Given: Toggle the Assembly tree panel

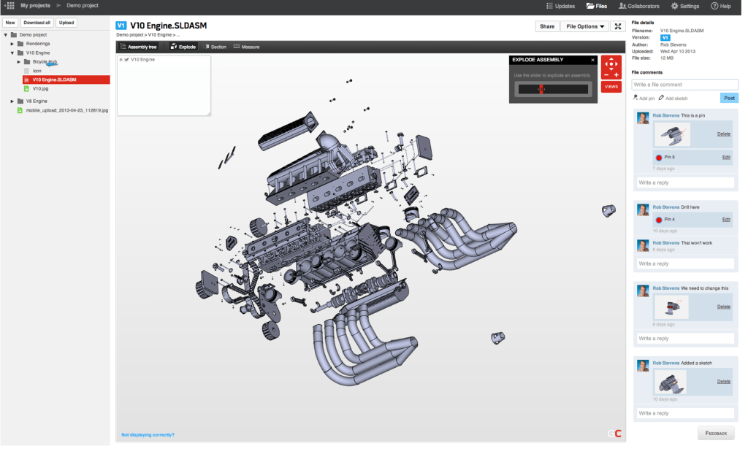Looking at the screenshot, I should 139,47.
